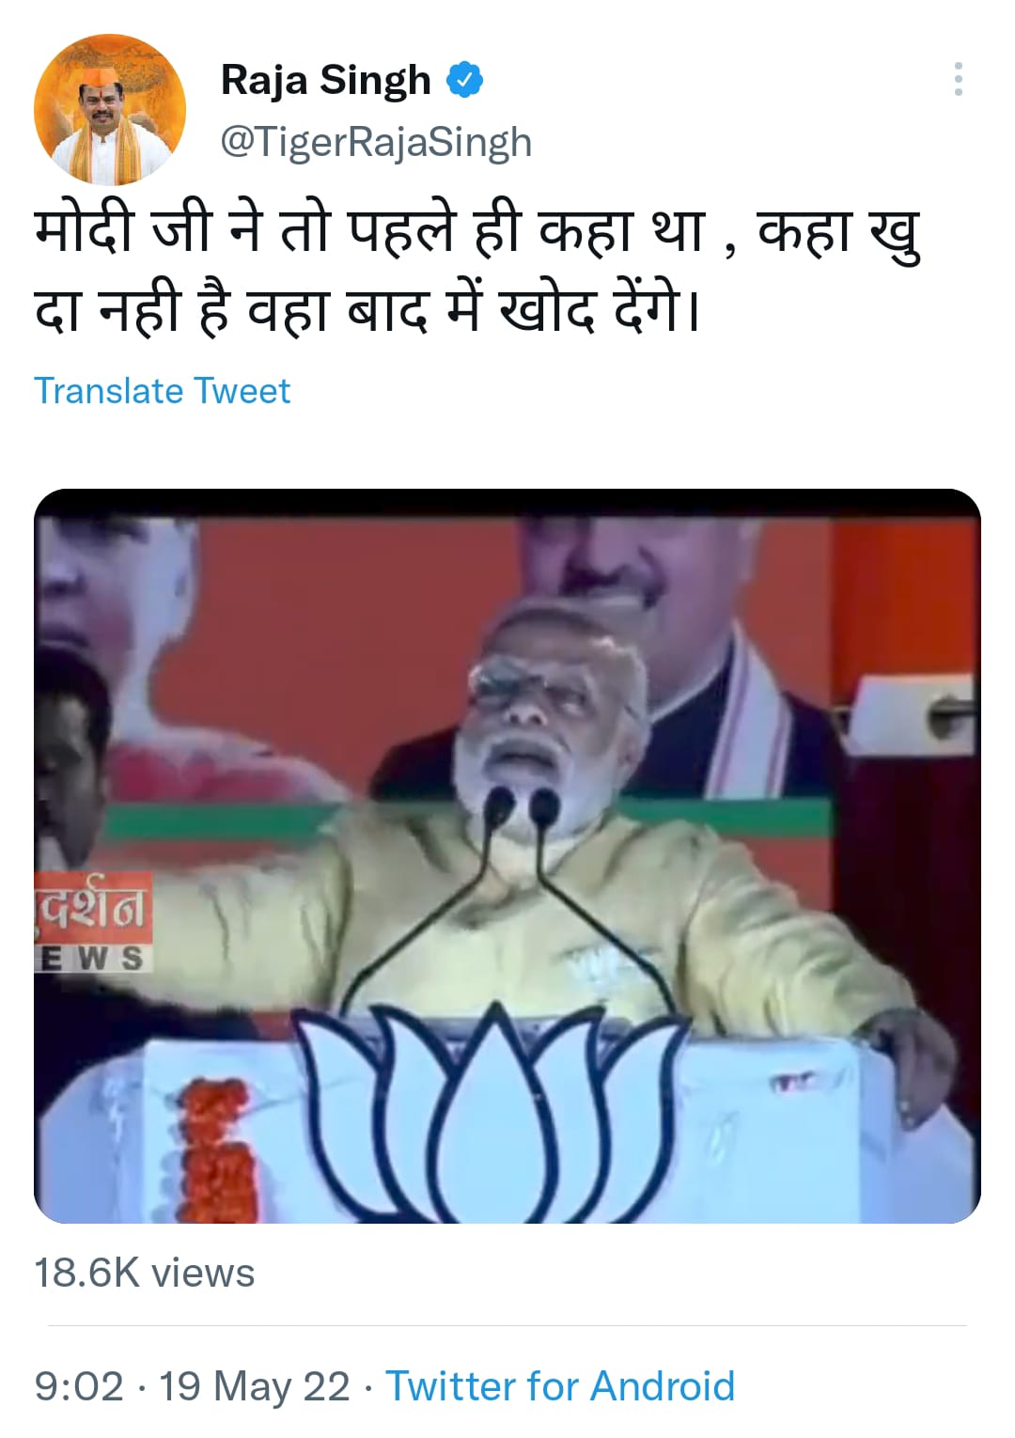The image size is (1015, 1438).
Task: Click Translate Tweet
Action: pyautogui.click(x=162, y=390)
